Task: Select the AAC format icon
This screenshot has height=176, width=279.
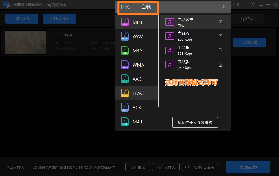Action: [125, 79]
